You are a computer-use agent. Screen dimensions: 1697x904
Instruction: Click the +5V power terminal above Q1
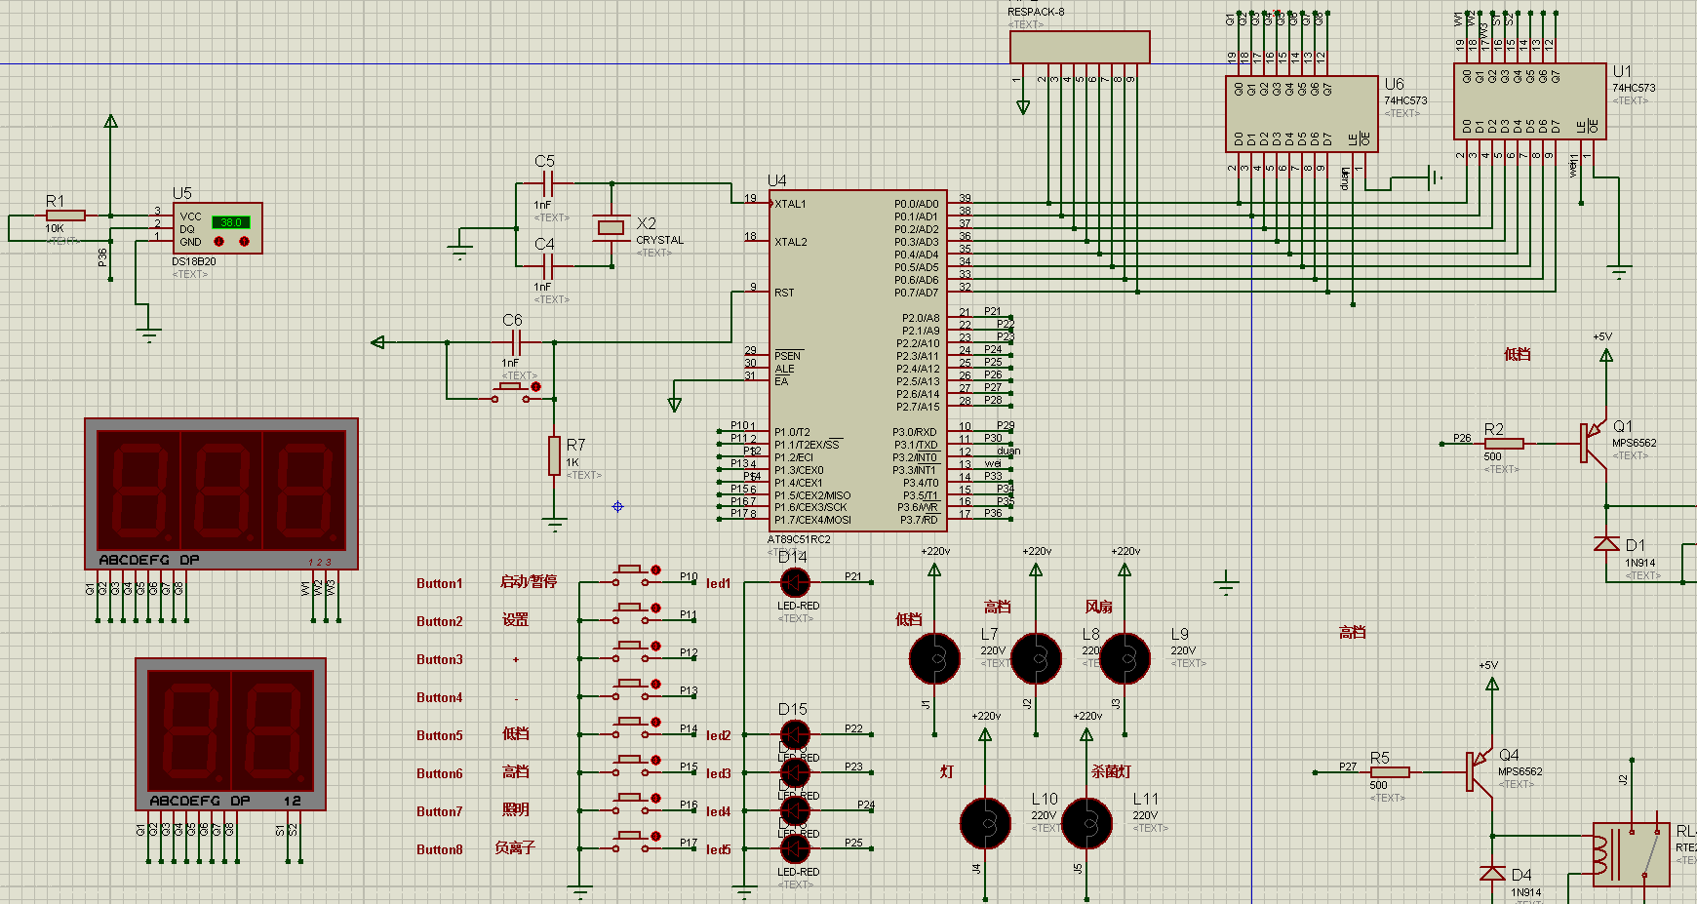(1606, 355)
